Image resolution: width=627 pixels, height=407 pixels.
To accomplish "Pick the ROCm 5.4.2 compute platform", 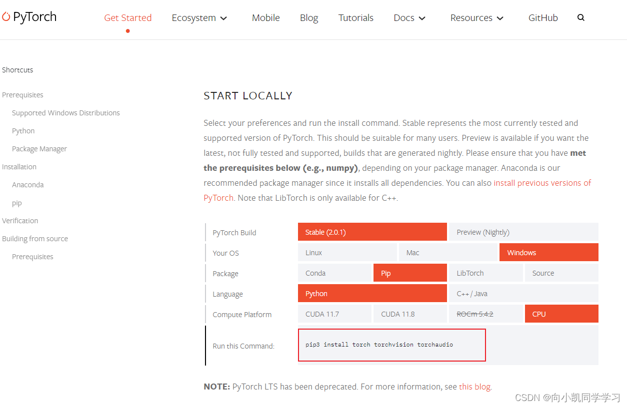I will 485,314.
